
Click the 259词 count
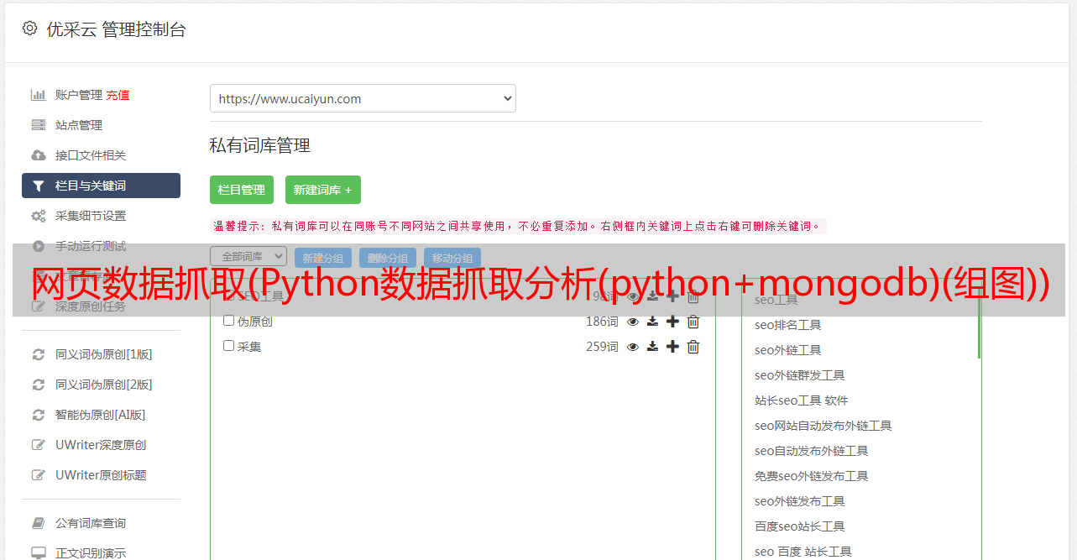(x=602, y=347)
